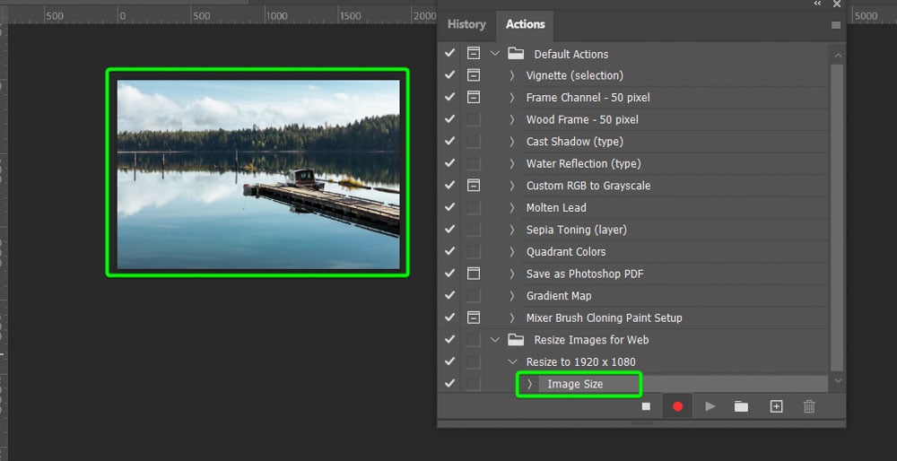Expand the Image Size step details

click(x=530, y=384)
